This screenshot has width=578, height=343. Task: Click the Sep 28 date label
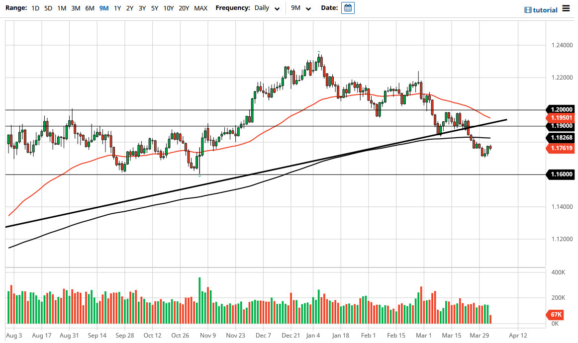click(124, 335)
